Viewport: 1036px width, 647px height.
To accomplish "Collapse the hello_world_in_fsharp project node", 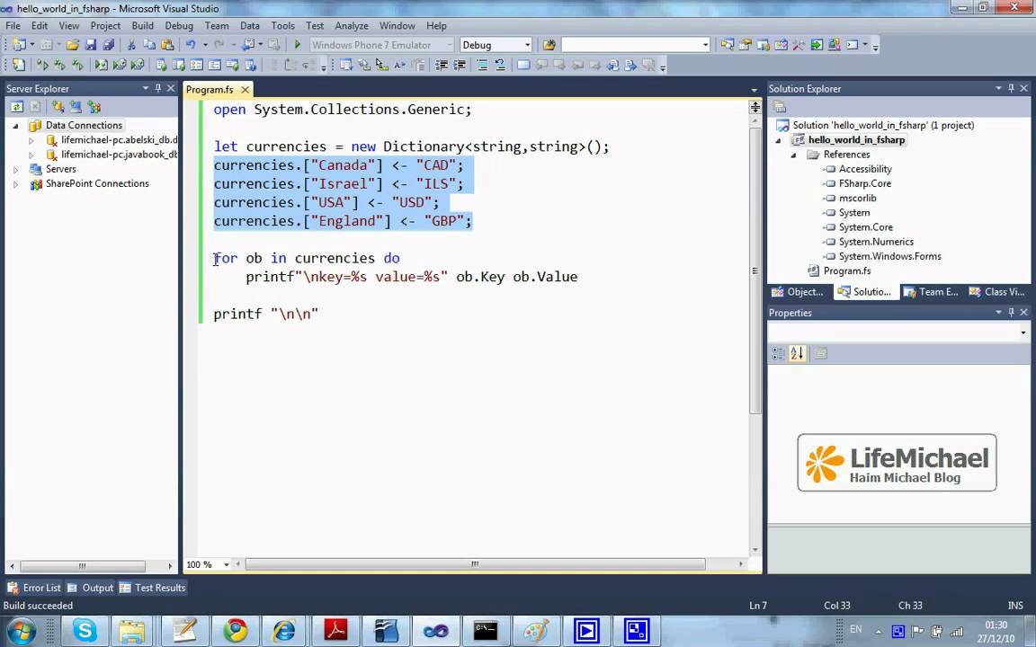I will 778,140.
